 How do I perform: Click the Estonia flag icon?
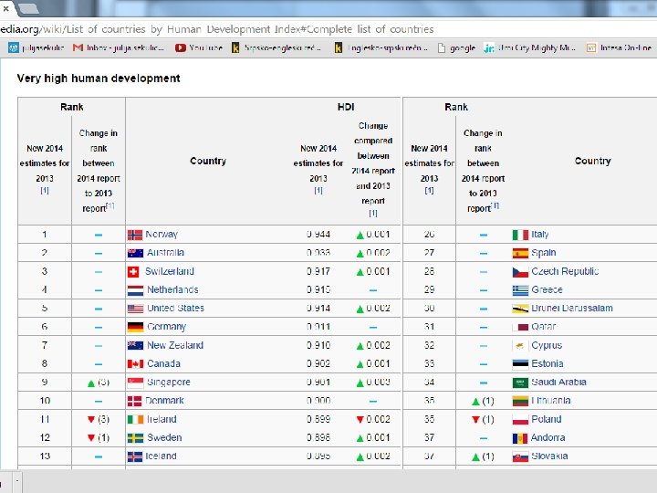click(520, 364)
